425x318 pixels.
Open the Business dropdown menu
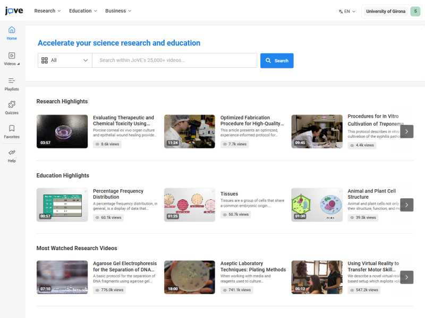click(x=118, y=11)
